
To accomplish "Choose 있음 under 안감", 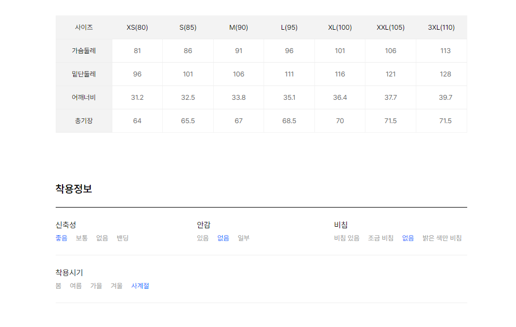I will click(203, 238).
